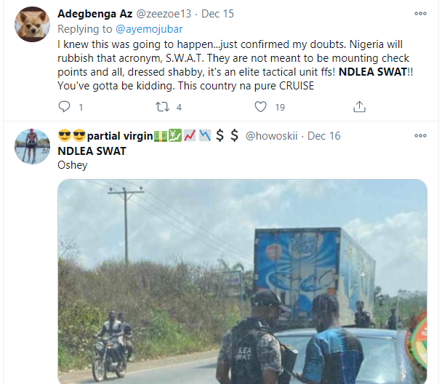The height and width of the screenshot is (384, 442).
Task: Click the Dec 16 tweet timestamp
Action: coord(324,136)
